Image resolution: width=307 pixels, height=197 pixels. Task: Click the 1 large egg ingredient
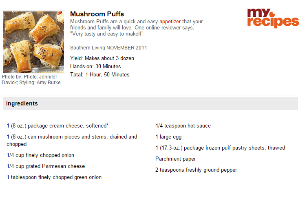coord(168,137)
